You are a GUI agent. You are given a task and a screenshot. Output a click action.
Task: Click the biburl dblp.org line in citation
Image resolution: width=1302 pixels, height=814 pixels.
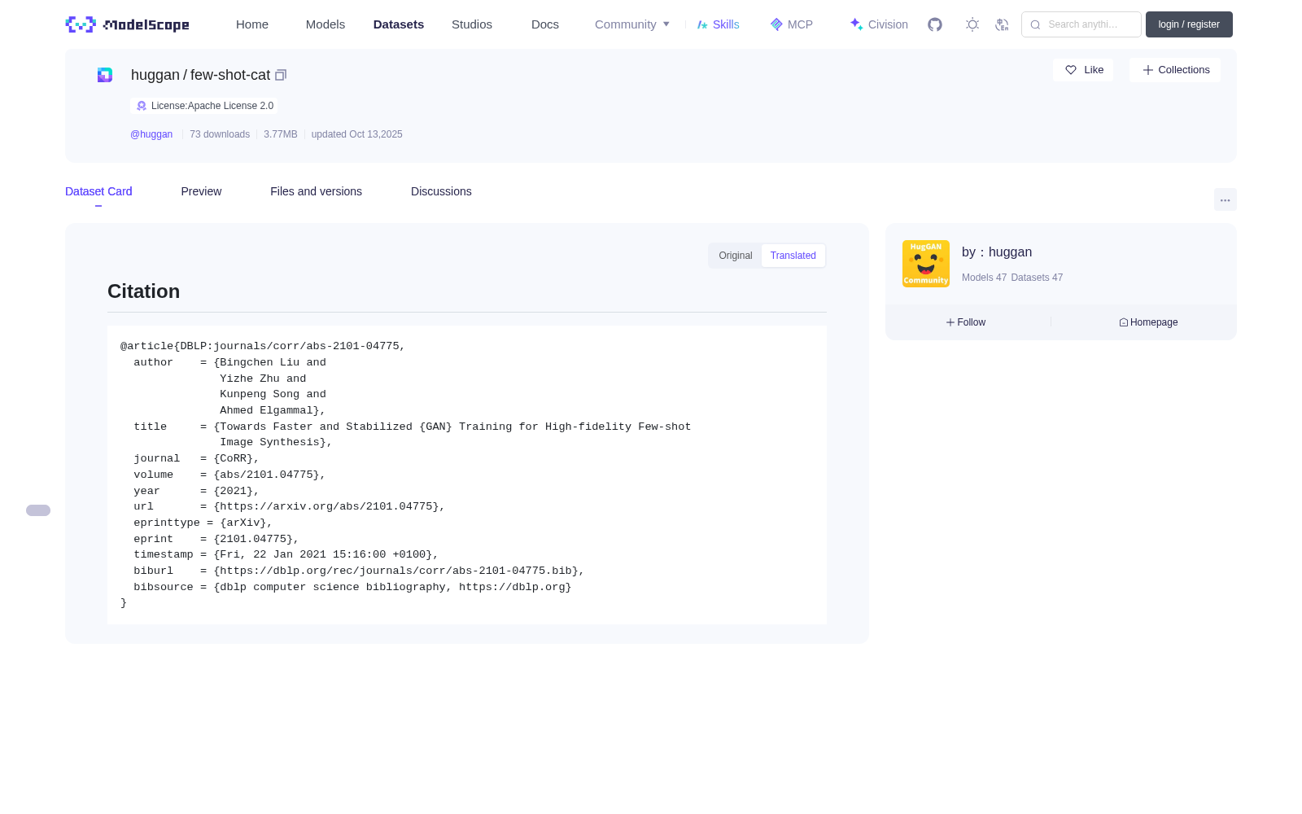(x=359, y=571)
